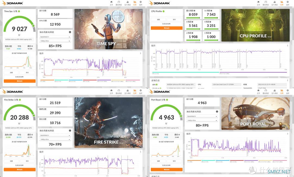Toggle the teal CPU temperature legend in Time Spy monitoring
294x177 pixels.
(61, 81)
